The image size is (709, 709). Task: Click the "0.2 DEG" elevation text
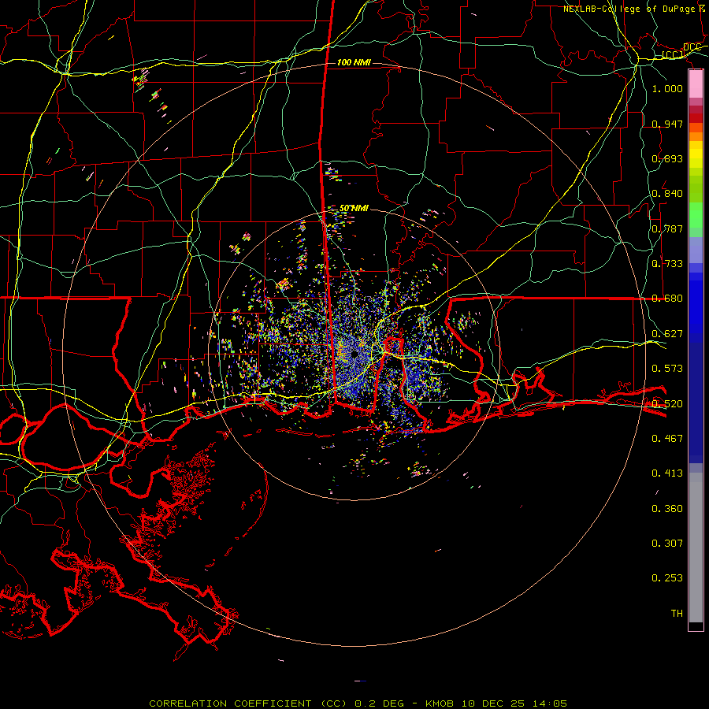[x=379, y=703]
